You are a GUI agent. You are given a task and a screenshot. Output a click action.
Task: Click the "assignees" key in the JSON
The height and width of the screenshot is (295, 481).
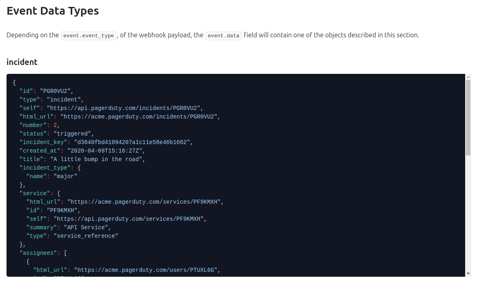[x=38, y=253]
